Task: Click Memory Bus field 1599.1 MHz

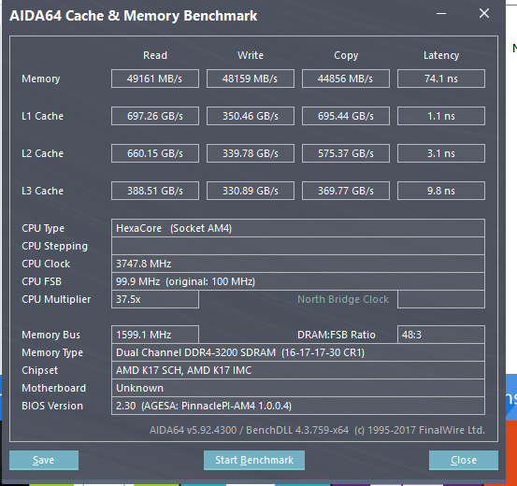Action: point(155,335)
